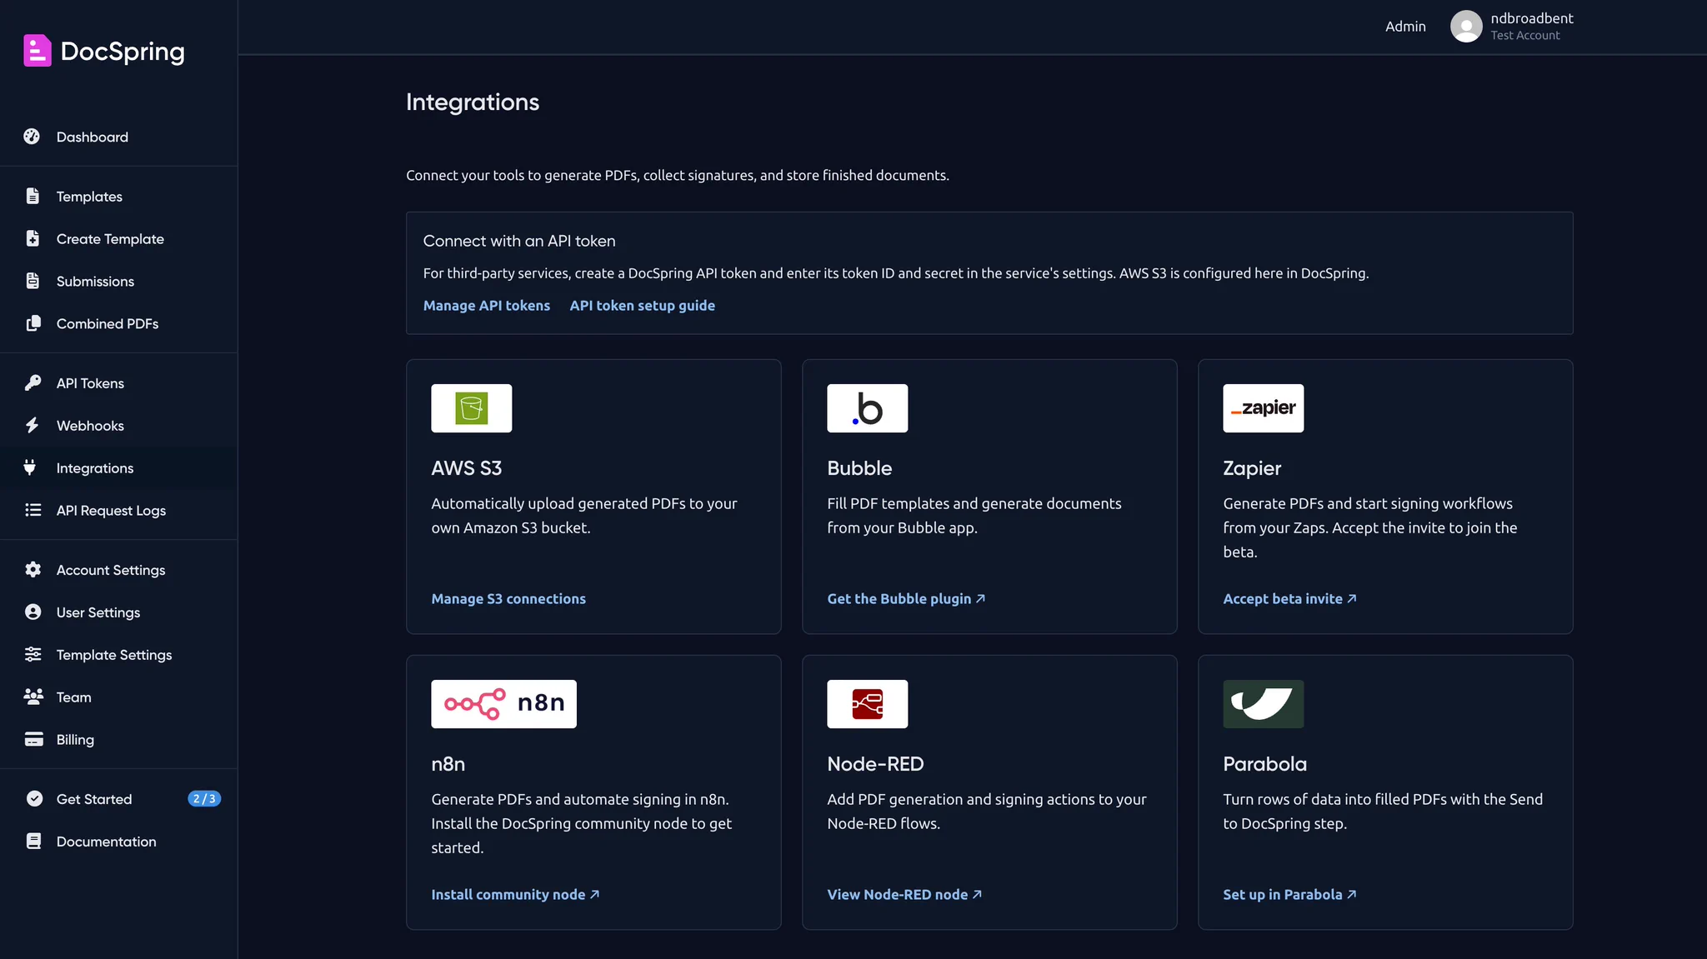Click the Template Settings sliders icon

tap(33, 654)
